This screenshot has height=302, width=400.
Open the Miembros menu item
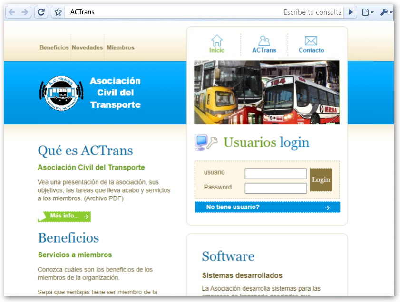(120, 47)
